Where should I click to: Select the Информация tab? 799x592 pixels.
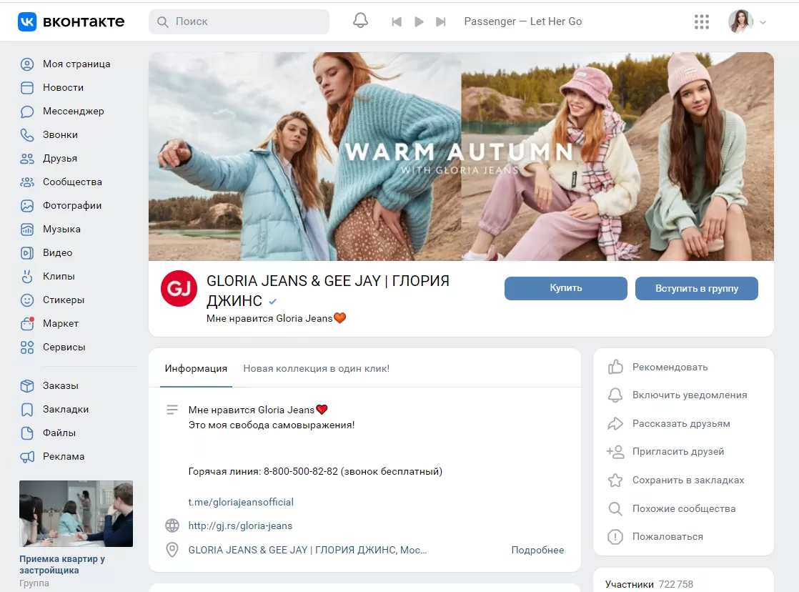click(x=196, y=368)
